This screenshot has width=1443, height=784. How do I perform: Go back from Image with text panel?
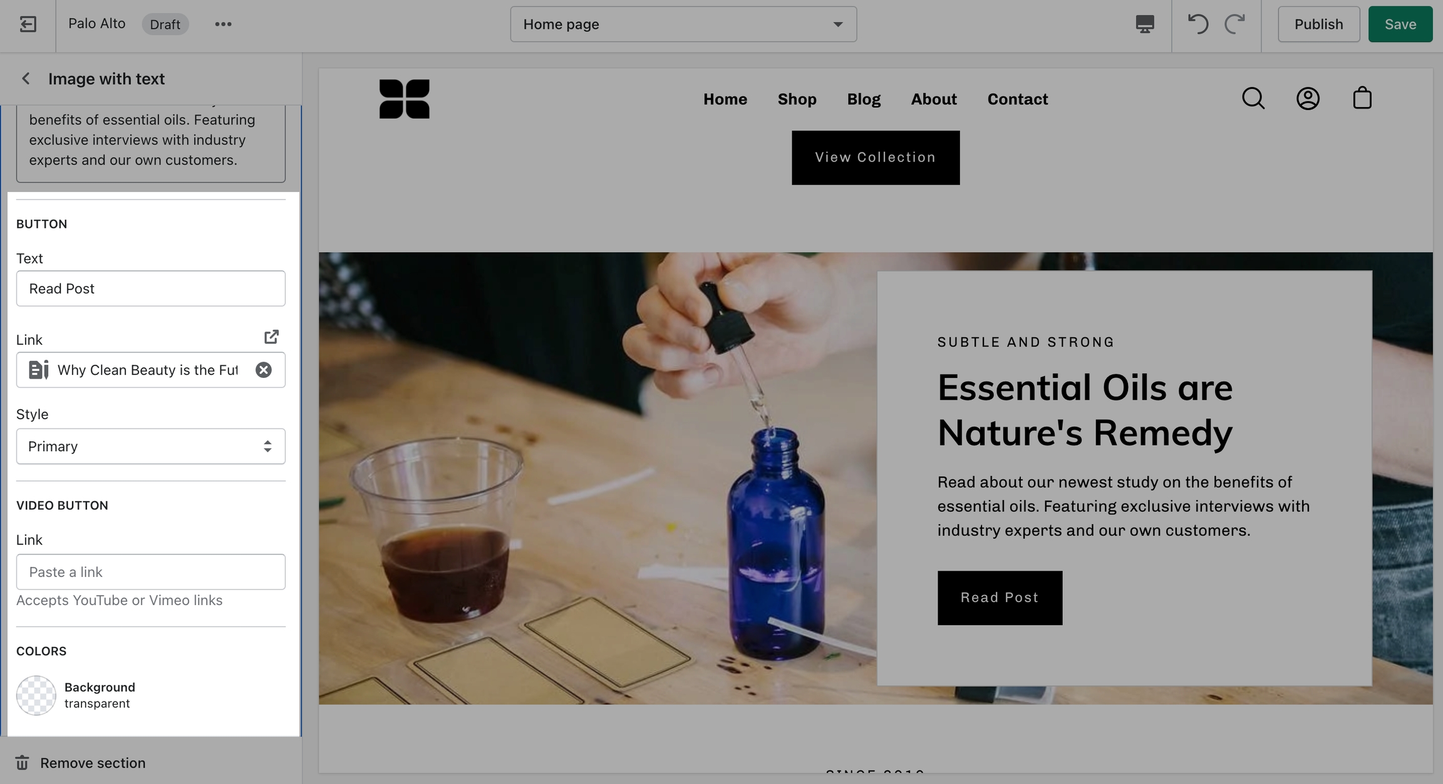tap(26, 79)
